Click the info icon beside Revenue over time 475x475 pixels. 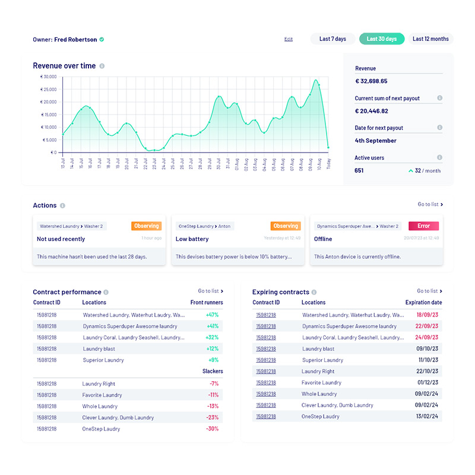pyautogui.click(x=102, y=66)
